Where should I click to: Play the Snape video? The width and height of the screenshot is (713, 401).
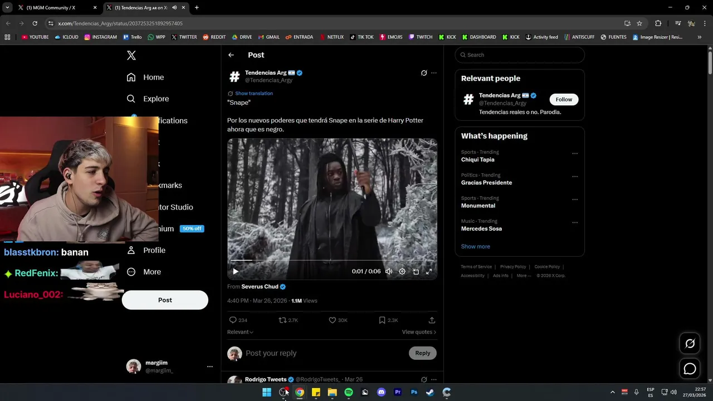[236, 272]
